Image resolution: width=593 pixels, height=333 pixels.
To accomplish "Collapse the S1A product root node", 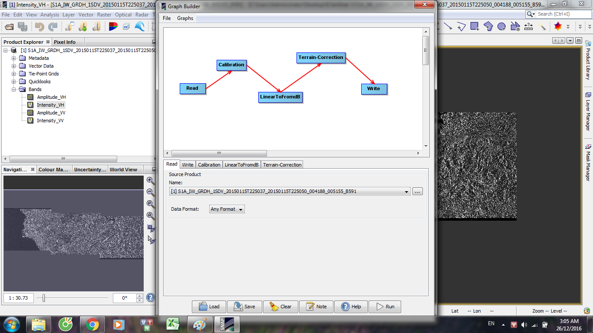I will click(6, 50).
